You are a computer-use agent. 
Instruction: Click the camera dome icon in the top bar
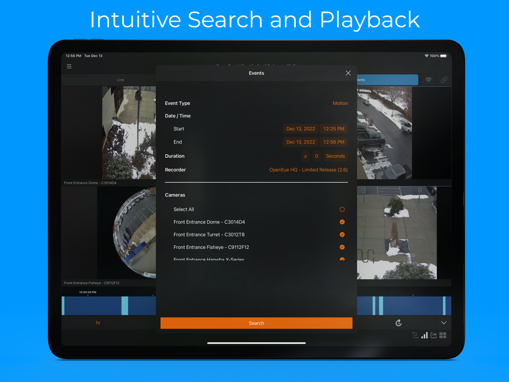click(429, 79)
